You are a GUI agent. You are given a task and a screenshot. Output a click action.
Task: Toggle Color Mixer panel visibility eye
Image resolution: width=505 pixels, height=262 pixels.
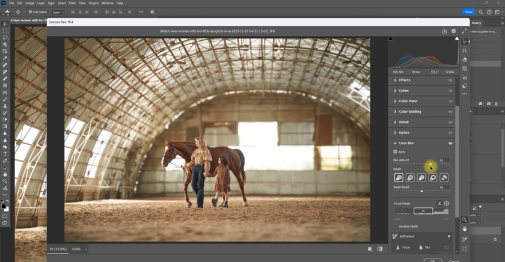450,101
